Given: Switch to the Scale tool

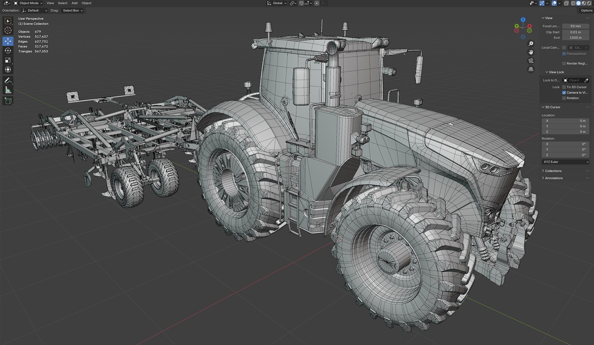Looking at the screenshot, I should [x=8, y=60].
